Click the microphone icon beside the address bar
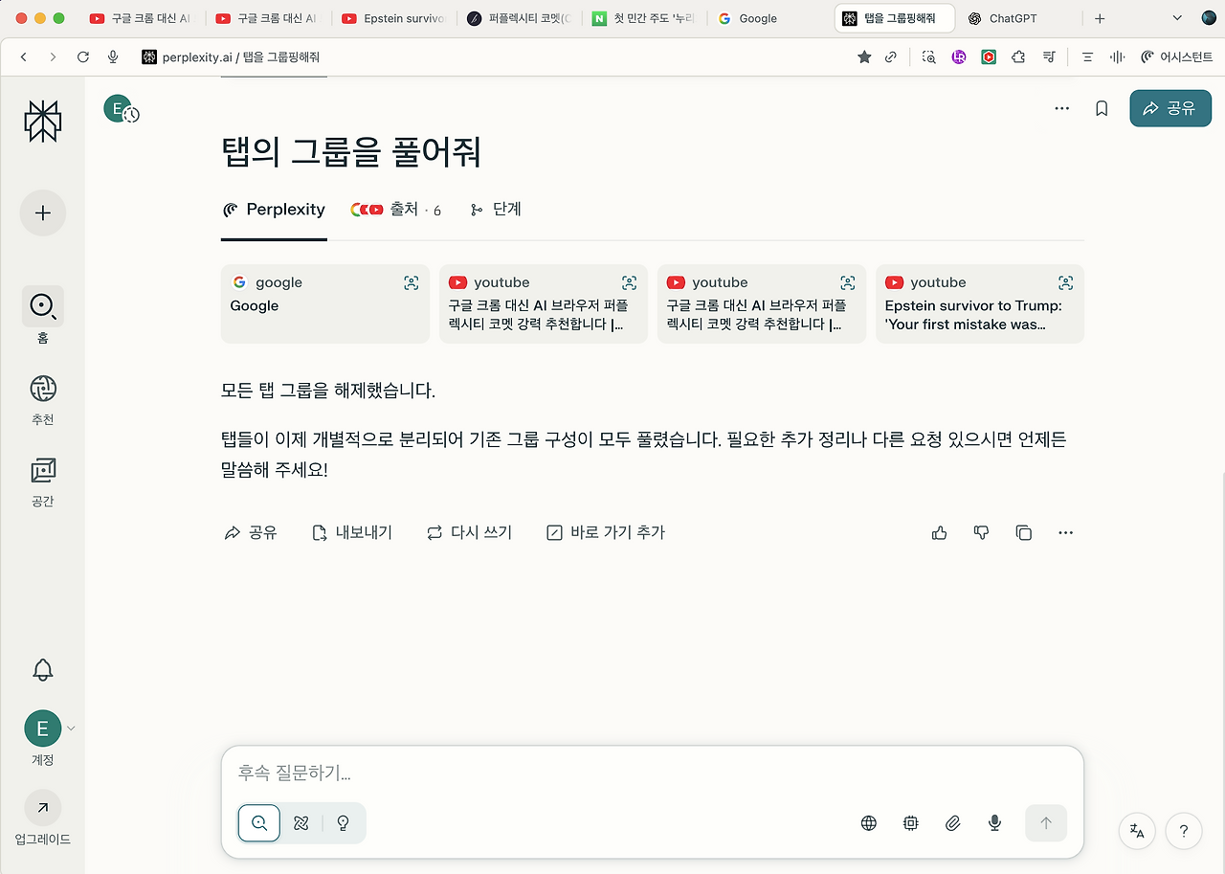 [x=113, y=57]
